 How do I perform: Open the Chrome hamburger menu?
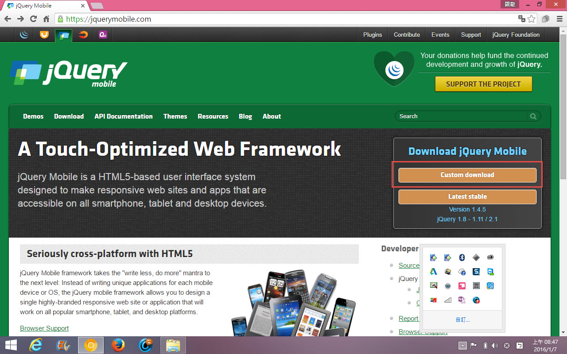(x=559, y=19)
